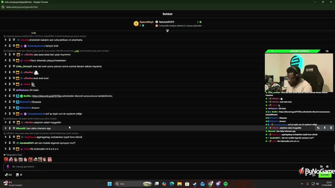Open the weather widget 9°C

13,184
